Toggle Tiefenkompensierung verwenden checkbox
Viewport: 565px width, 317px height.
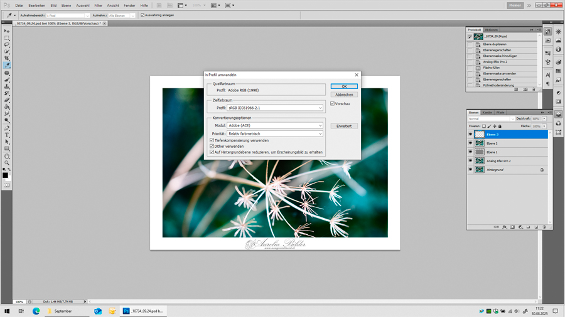click(212, 141)
